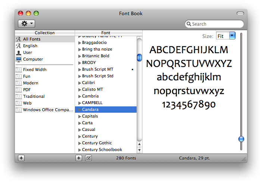Viewport: 262px width, 183px height.
Task: Click the Search field
Action: [x=214, y=24]
